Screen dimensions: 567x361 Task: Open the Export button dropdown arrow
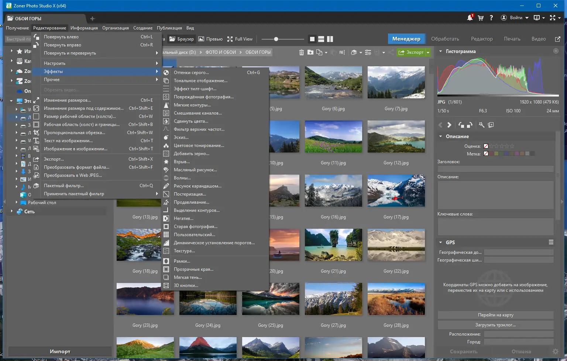pyautogui.click(x=428, y=52)
